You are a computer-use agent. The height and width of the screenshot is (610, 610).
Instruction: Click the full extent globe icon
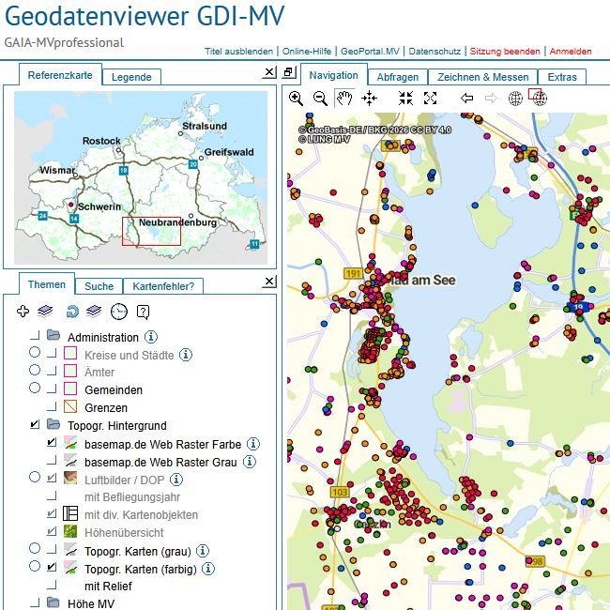coord(515,99)
